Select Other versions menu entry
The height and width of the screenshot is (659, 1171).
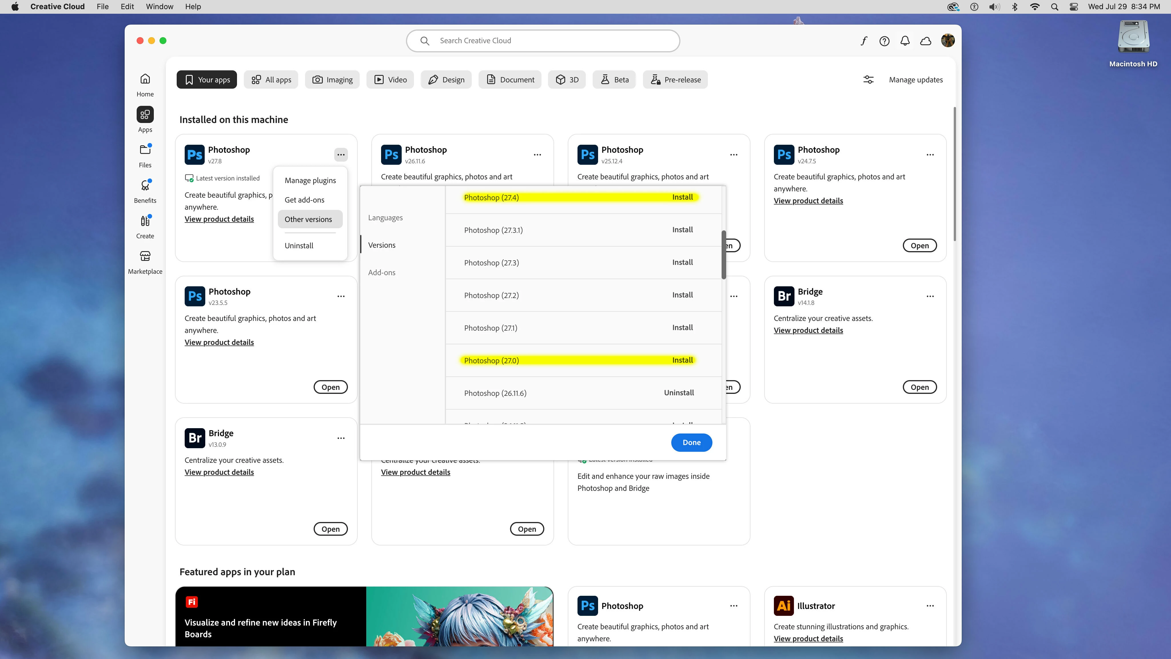(310, 219)
